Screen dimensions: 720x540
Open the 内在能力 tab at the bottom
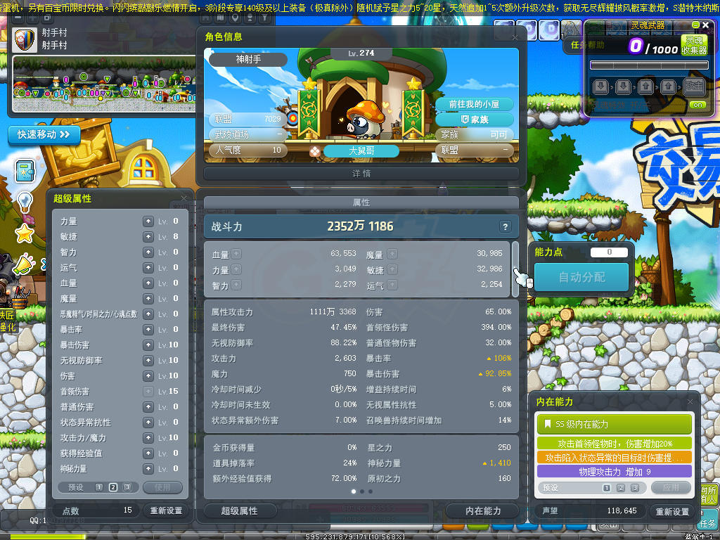point(483,510)
